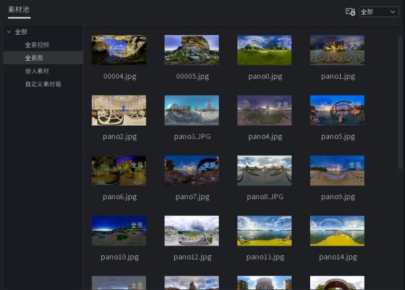Click the pano9.jpg file name
Image resolution: width=405 pixels, height=290 pixels.
coord(338,197)
